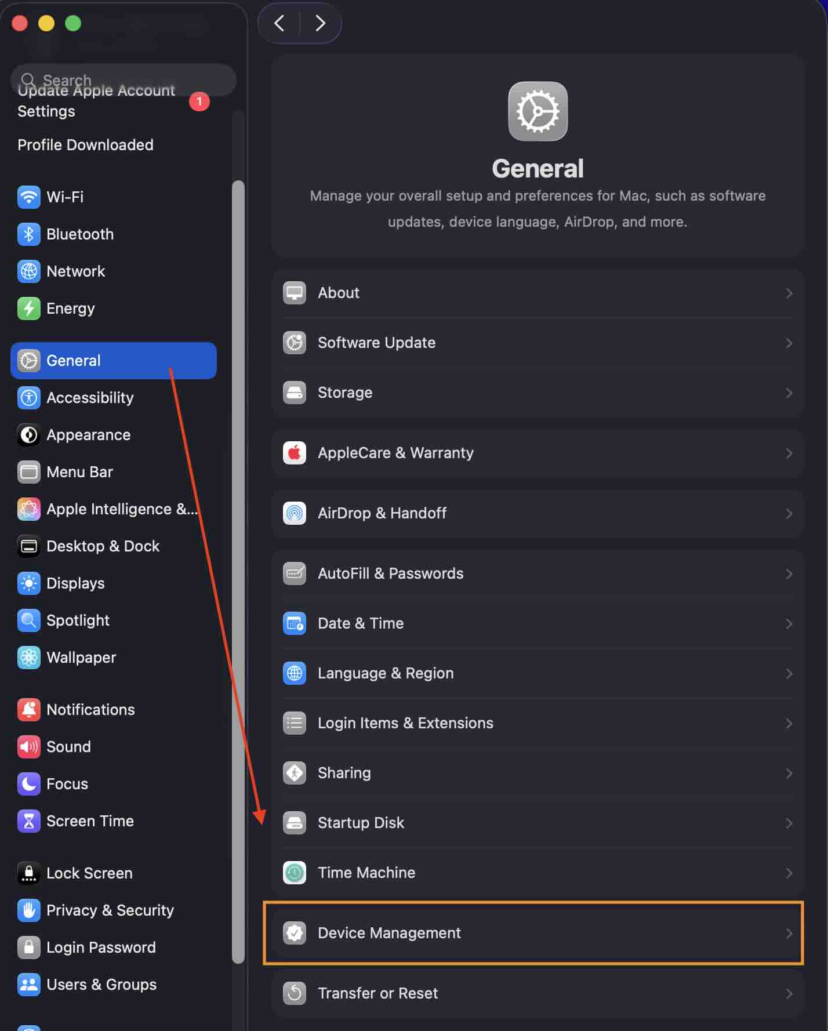Open Profile Downloaded notice

pos(85,145)
